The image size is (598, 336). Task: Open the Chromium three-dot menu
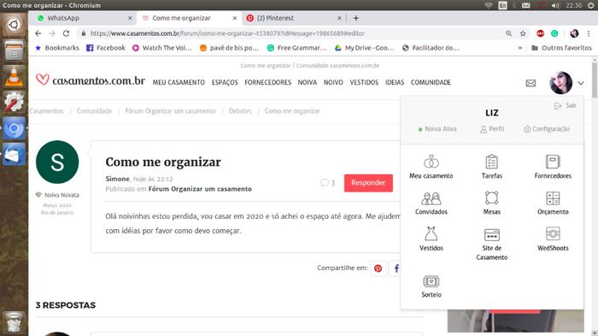589,33
